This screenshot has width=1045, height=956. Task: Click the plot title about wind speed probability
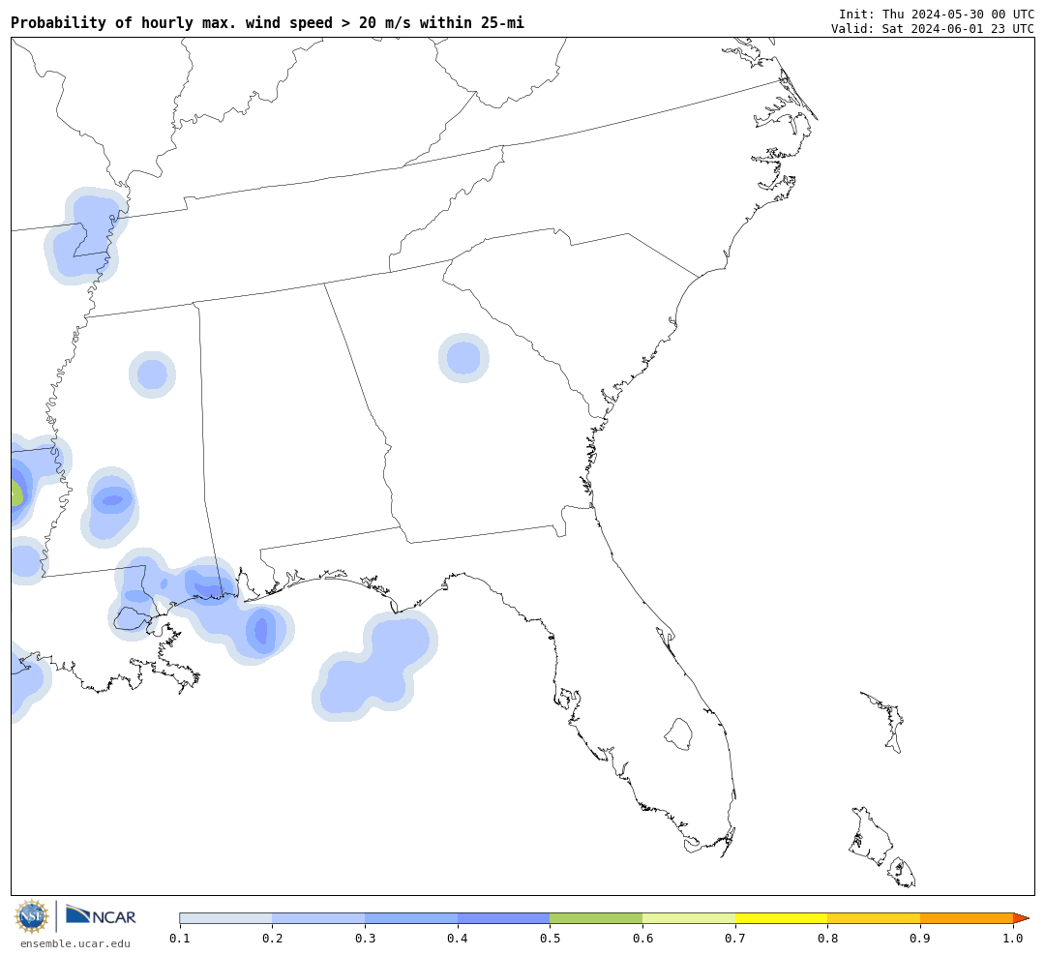[267, 22]
